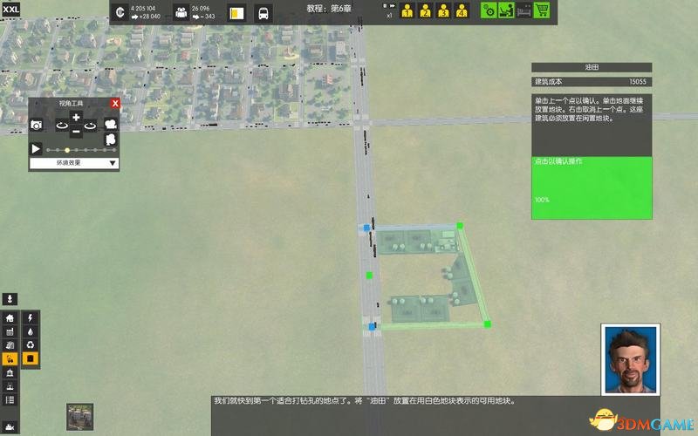
Task: Open the yellow overlay panel icon
Action: (236, 13)
